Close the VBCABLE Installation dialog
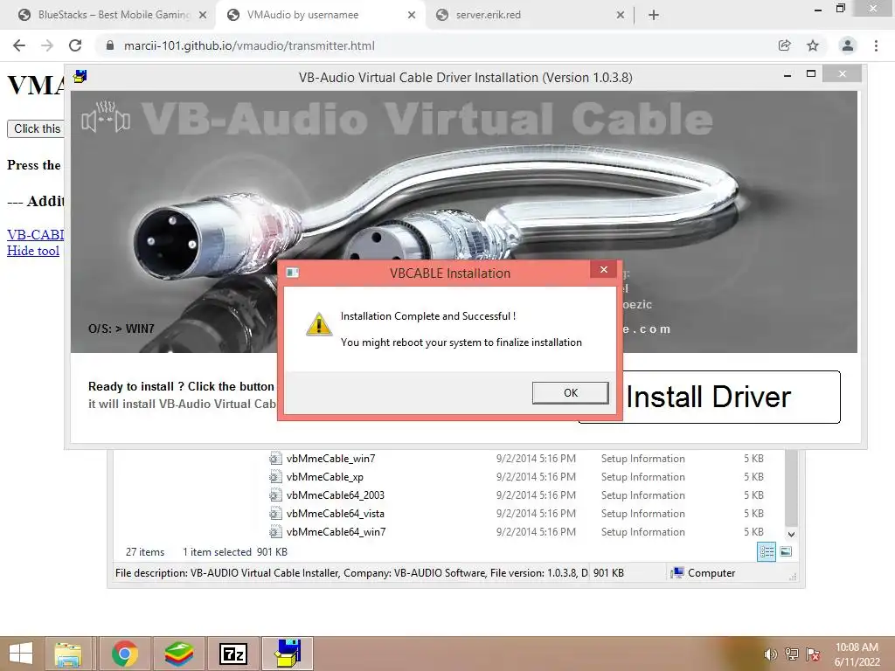 click(x=603, y=270)
